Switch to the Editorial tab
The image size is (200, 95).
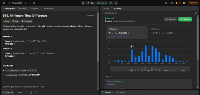tap(21, 9)
